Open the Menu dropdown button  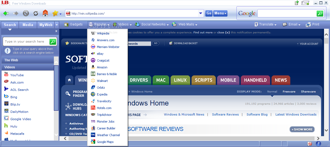[220, 13]
